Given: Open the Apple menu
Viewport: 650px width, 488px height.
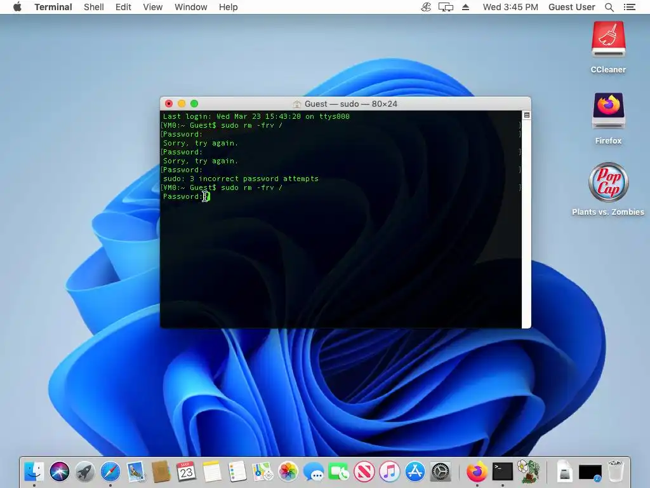Looking at the screenshot, I should [x=17, y=7].
